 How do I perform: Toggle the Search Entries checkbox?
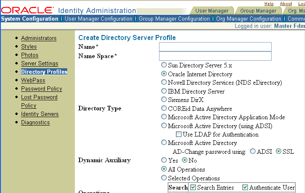pyautogui.click(x=193, y=188)
